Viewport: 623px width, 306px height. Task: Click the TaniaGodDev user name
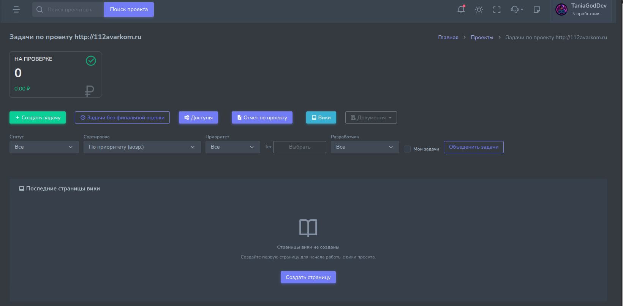589,6
